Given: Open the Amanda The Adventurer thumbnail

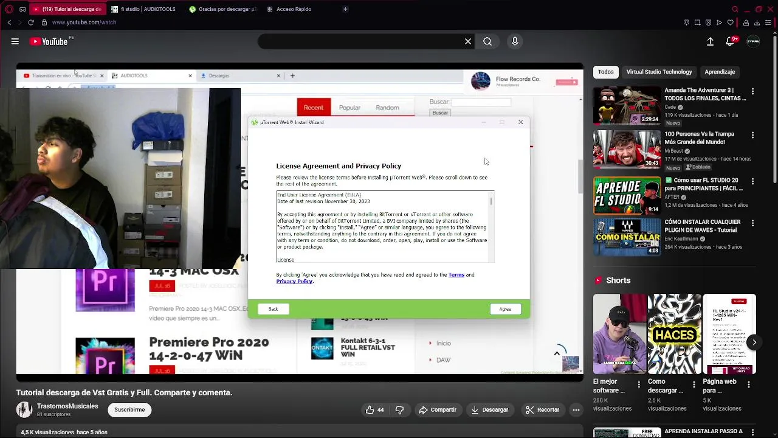Looking at the screenshot, I should [x=627, y=106].
